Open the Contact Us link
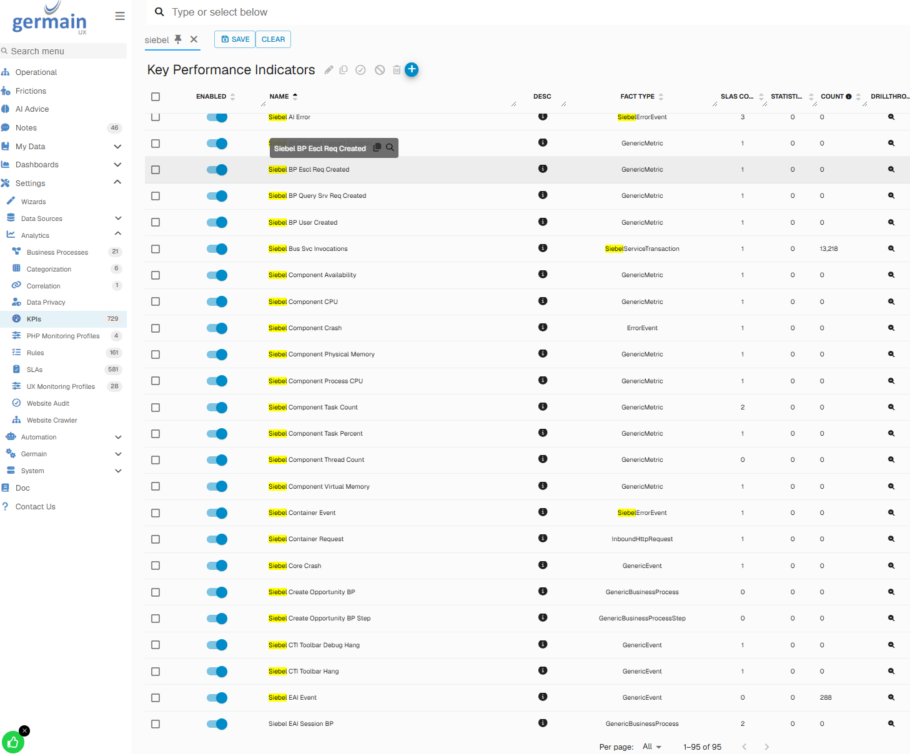This screenshot has height=754, width=910. [x=35, y=507]
